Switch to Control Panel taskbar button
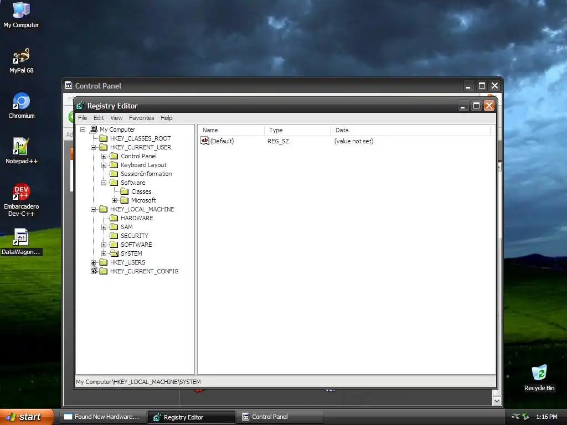Viewport: 567px width, 425px height. tap(280, 417)
